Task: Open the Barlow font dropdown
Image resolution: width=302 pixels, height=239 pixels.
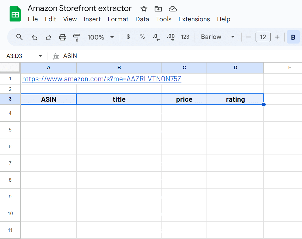Action: tap(218, 37)
